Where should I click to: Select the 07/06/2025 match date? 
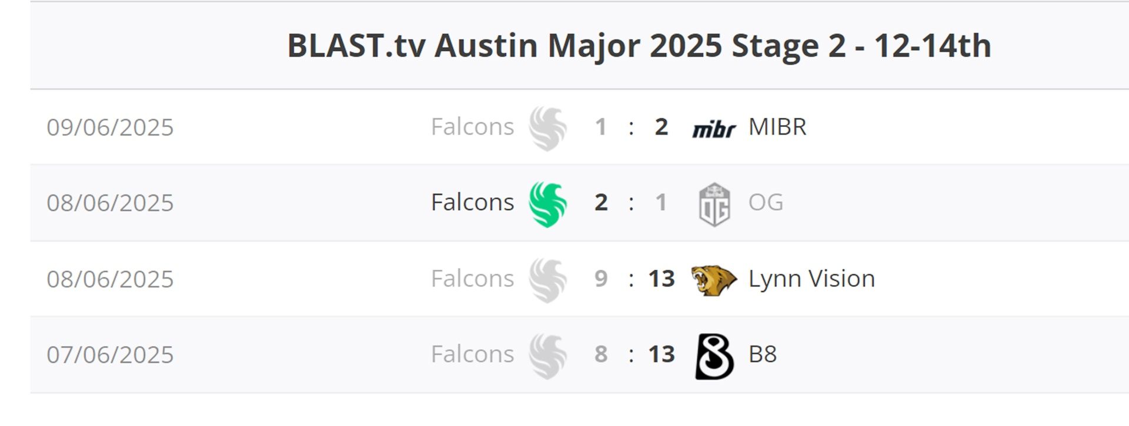tap(110, 355)
